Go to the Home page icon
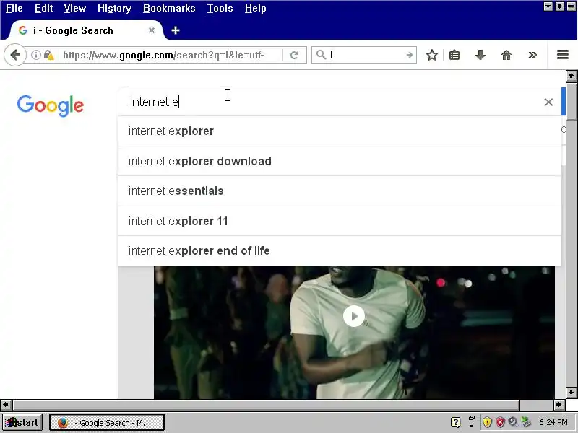Screen dimensions: 578x433 click(506, 56)
